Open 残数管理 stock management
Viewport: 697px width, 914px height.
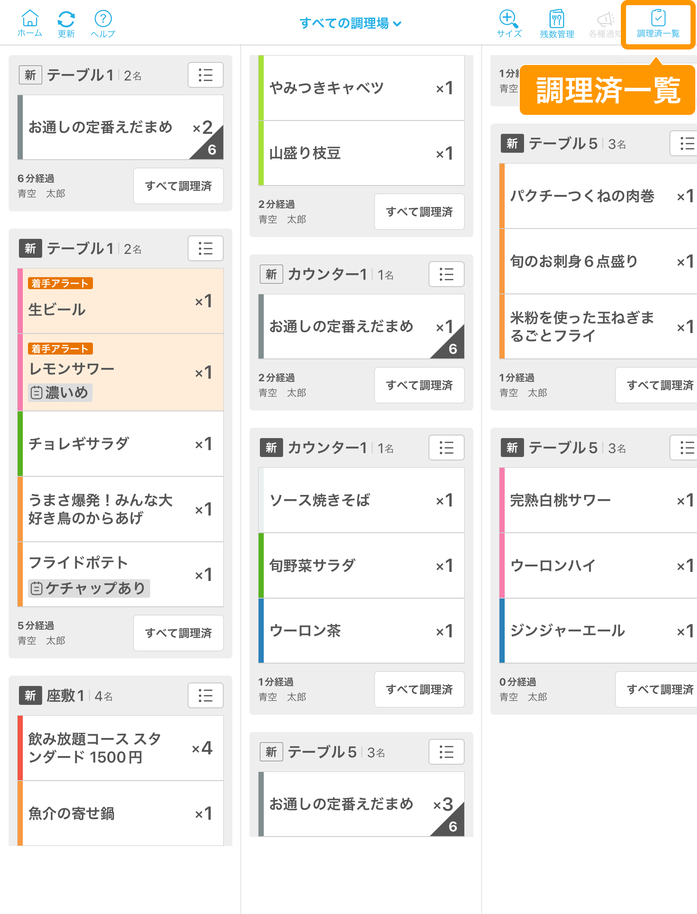pyautogui.click(x=557, y=24)
